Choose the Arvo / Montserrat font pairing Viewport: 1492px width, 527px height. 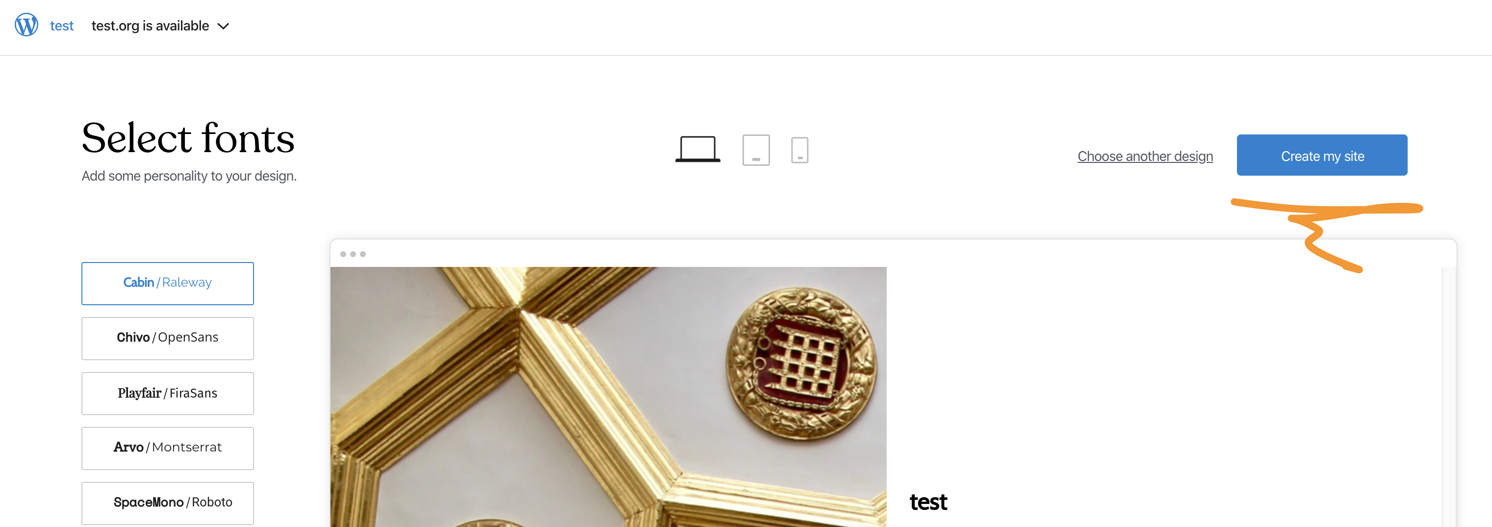[167, 448]
